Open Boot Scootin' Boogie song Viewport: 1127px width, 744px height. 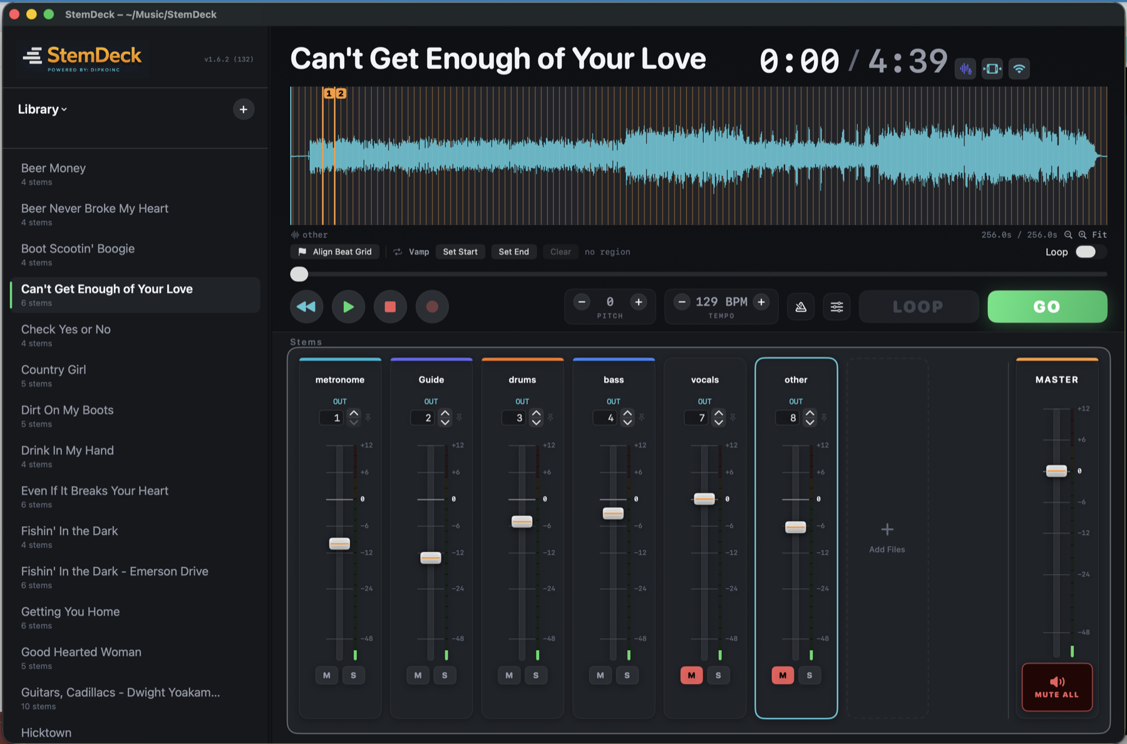tap(135, 255)
